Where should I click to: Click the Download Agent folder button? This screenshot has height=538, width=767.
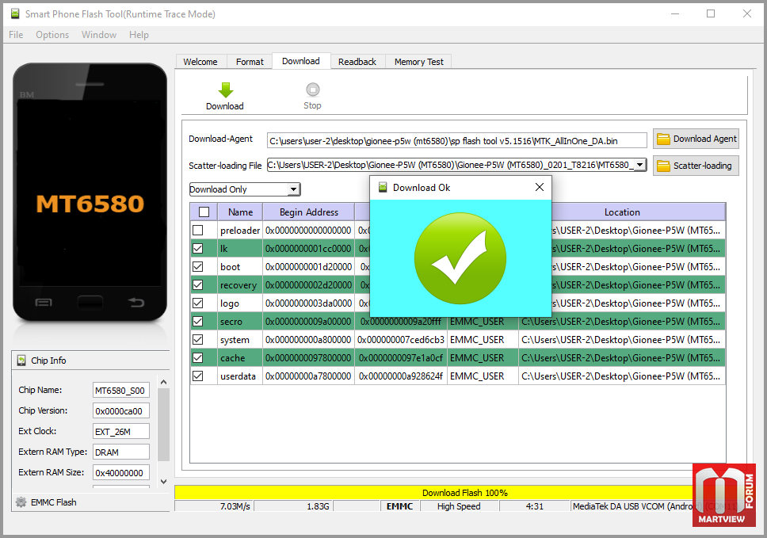tap(696, 139)
